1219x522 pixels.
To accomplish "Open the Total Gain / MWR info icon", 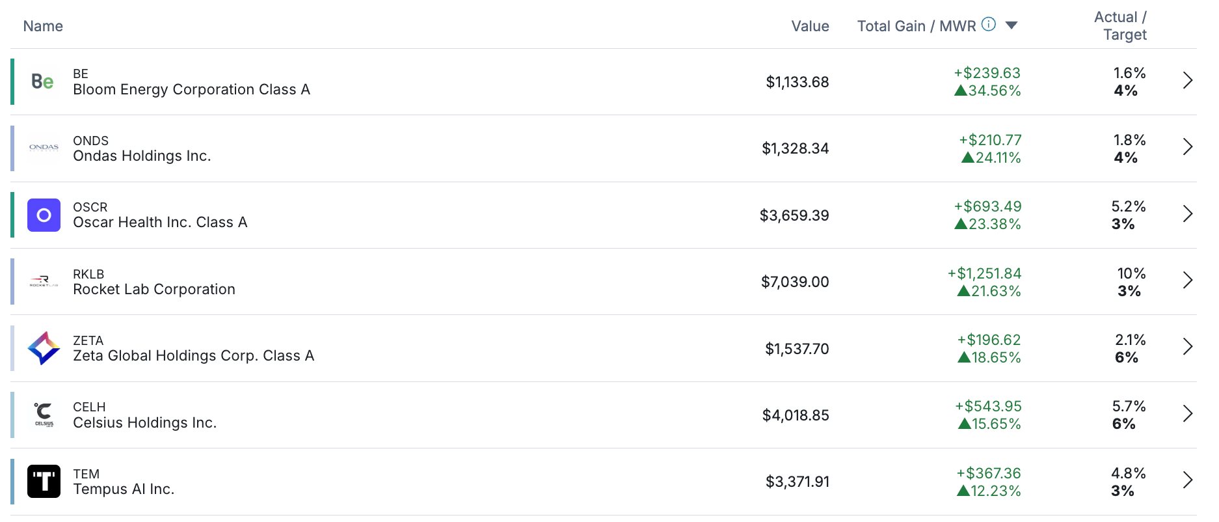I will [988, 25].
